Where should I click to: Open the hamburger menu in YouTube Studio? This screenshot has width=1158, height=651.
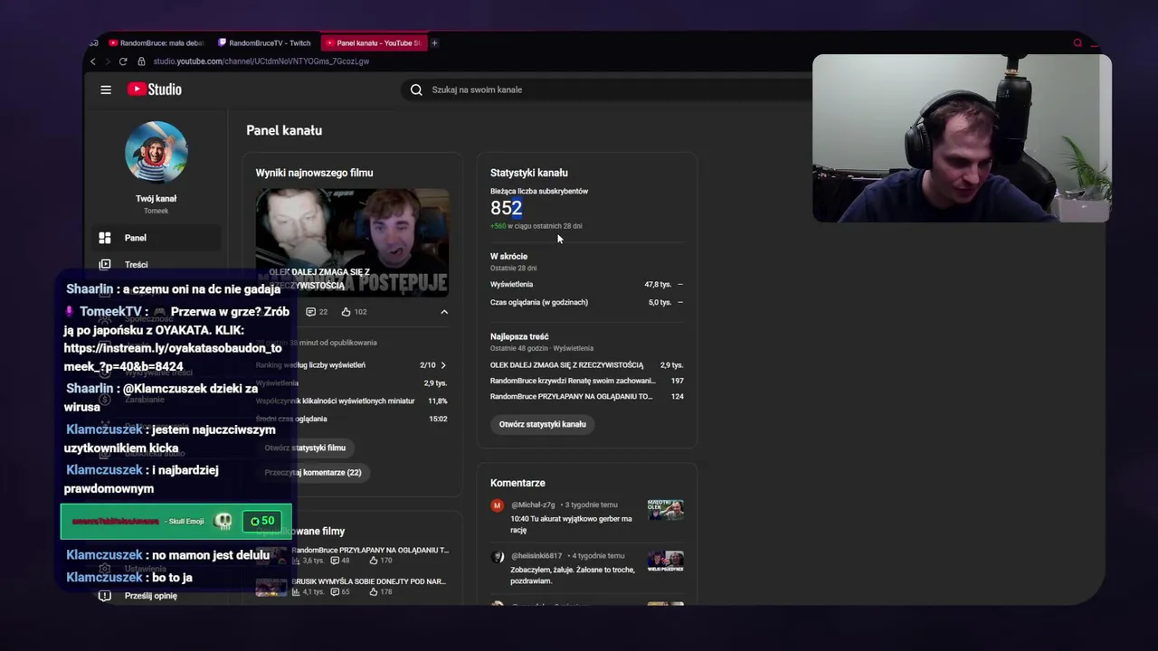[x=106, y=90]
